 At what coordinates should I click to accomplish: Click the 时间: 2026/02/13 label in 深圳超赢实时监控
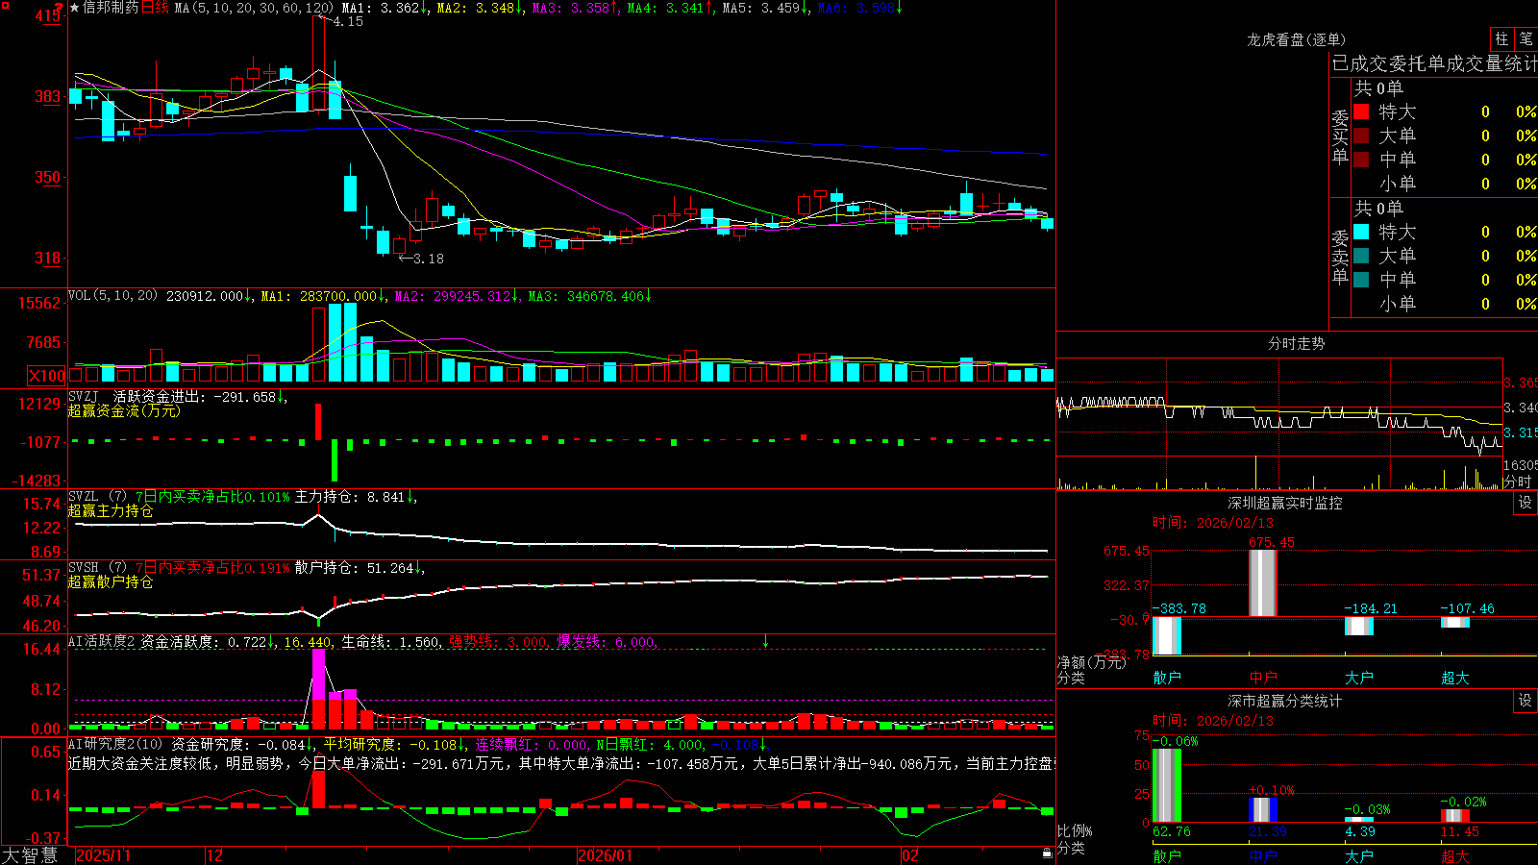click(x=1212, y=523)
